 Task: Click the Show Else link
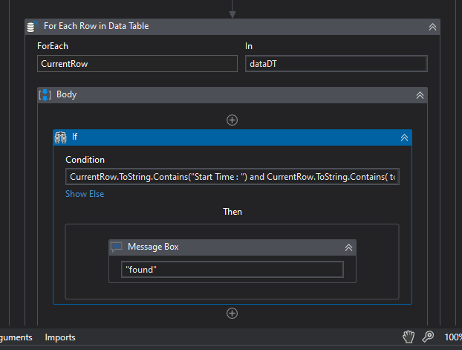(85, 194)
